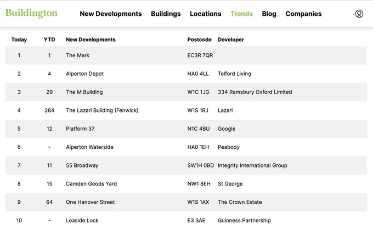Click the Google developer name
The image size is (373, 229).
click(x=227, y=129)
